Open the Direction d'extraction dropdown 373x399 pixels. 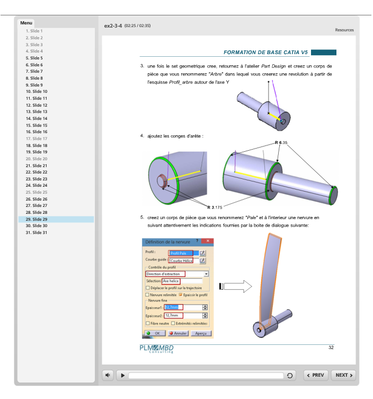[x=206, y=274]
